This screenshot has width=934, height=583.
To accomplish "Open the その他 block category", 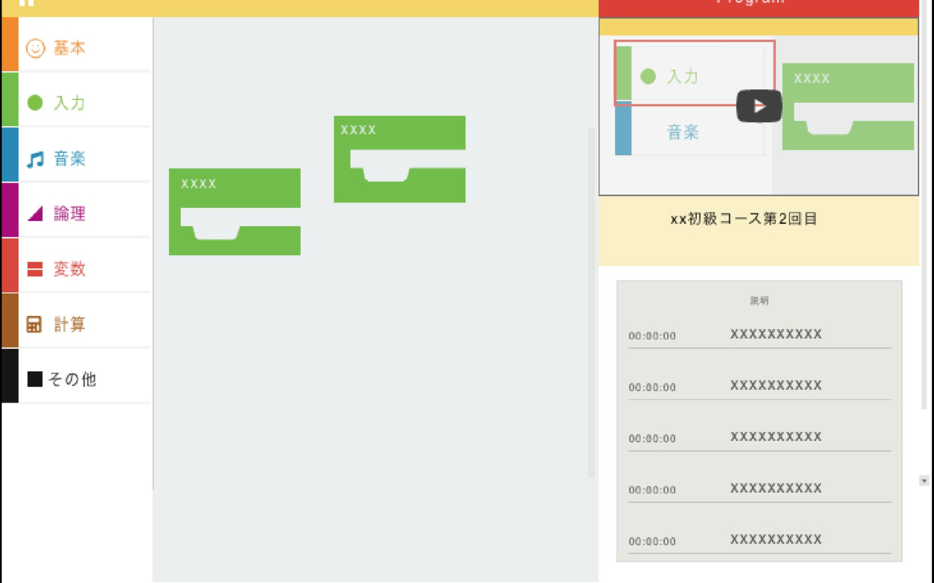I will [76, 376].
